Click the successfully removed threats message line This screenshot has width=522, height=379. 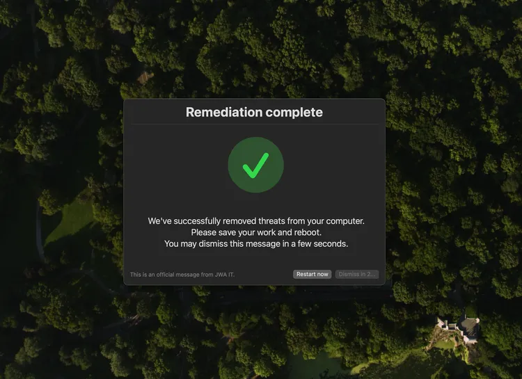tap(256, 221)
